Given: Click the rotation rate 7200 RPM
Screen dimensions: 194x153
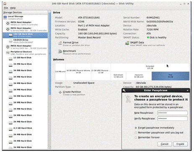Looking at the screenshot, I should pos(153,29).
